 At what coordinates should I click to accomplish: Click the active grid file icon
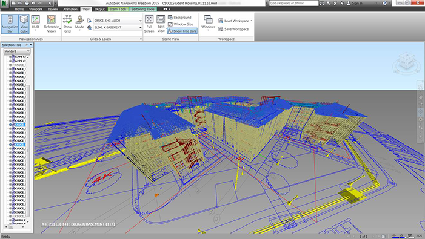pyautogui.click(x=89, y=21)
